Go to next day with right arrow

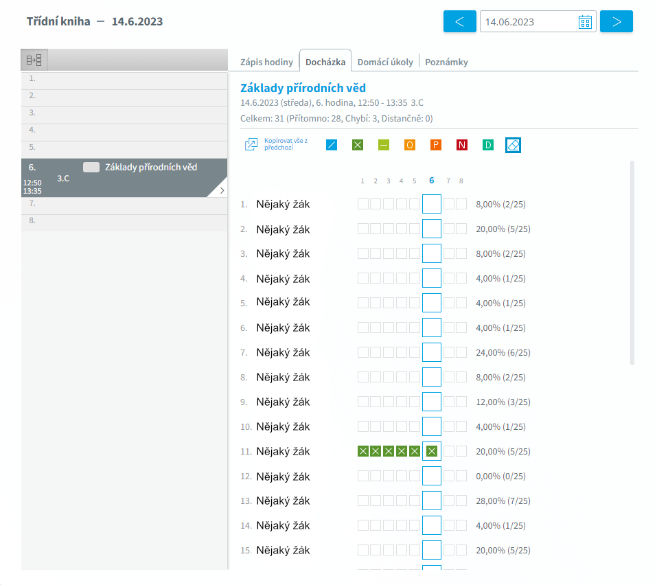coord(616,22)
